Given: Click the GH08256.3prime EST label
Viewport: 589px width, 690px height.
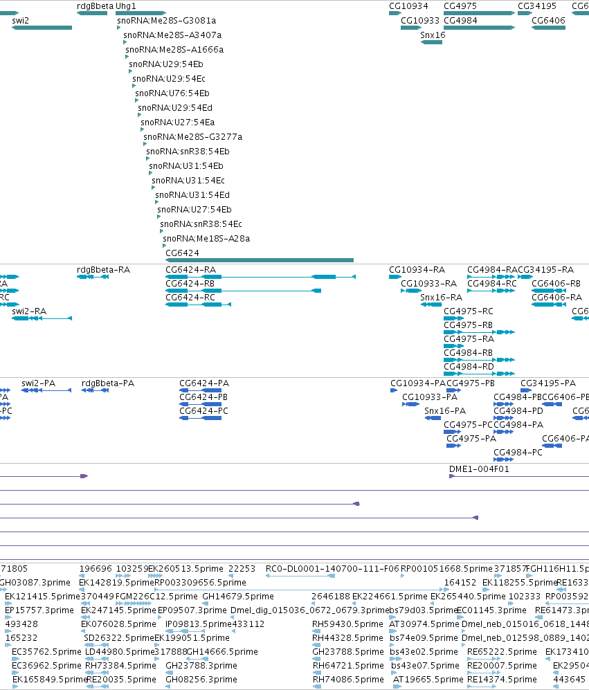Looking at the screenshot, I should pyautogui.click(x=201, y=680).
